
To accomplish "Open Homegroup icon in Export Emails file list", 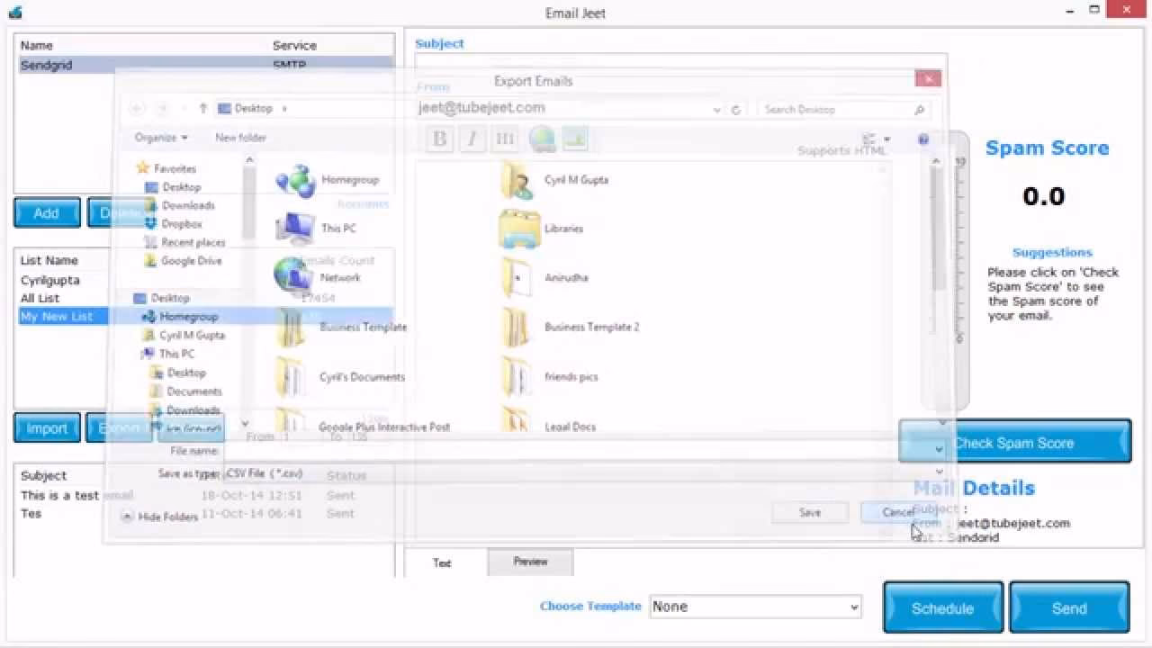I will point(295,180).
